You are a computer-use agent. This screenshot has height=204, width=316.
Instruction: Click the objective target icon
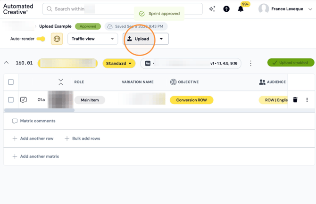173,82
